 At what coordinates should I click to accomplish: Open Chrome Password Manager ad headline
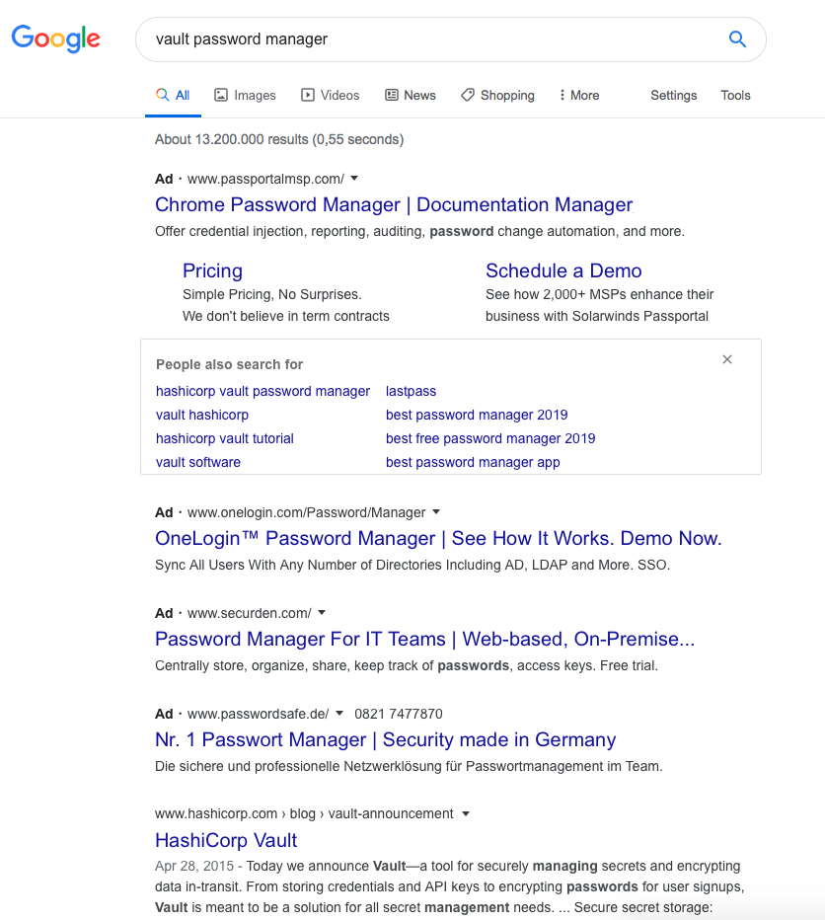(x=395, y=204)
